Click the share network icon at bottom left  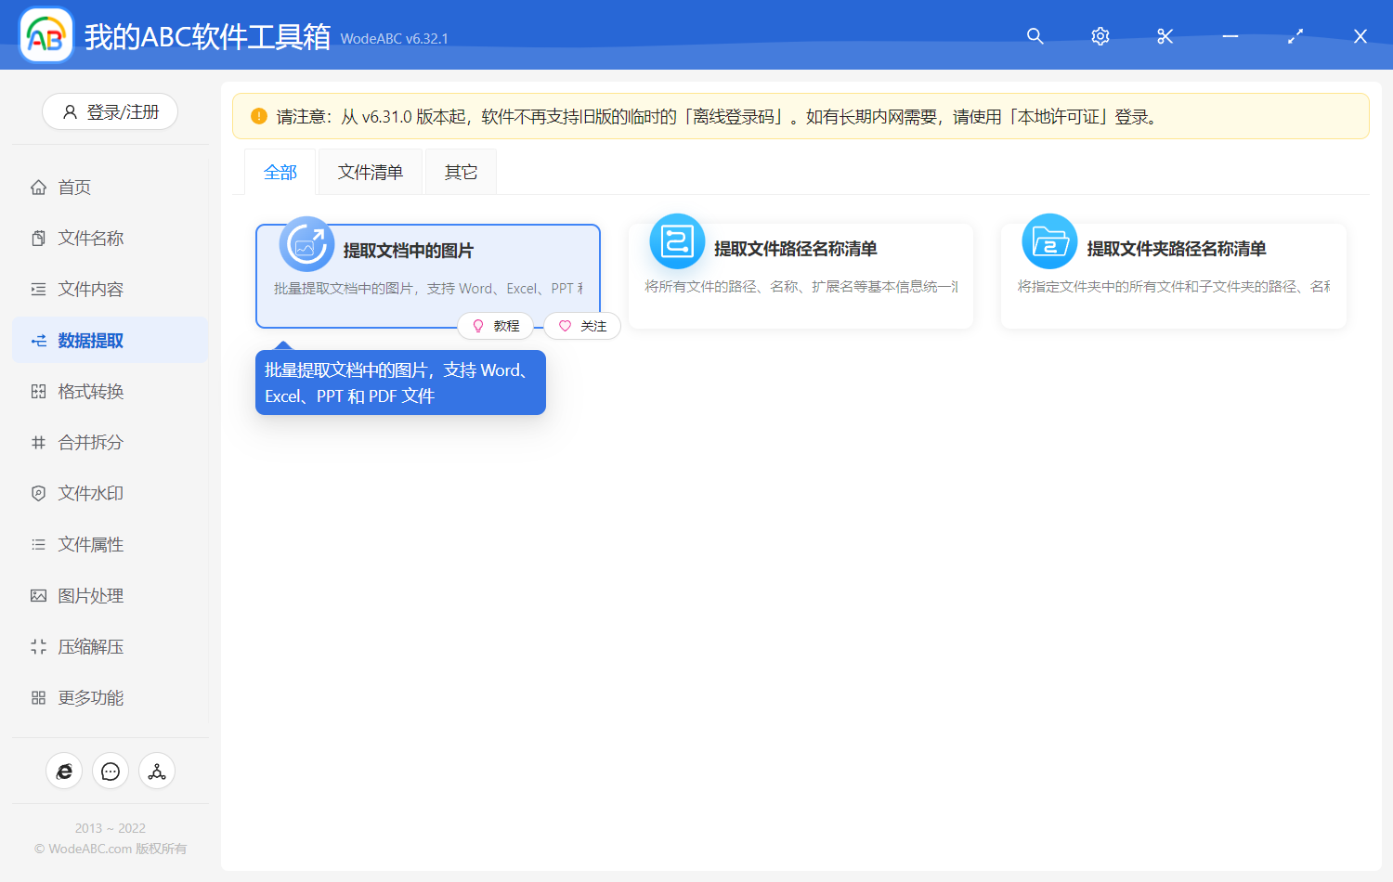tap(157, 771)
